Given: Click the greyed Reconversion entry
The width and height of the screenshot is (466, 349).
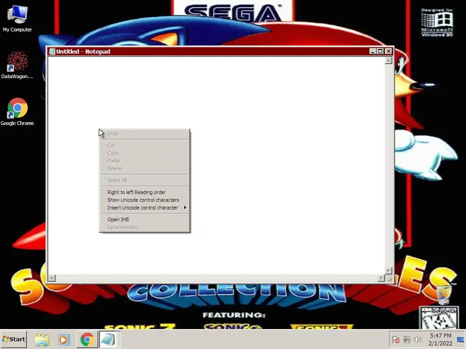Looking at the screenshot, I should [x=144, y=227].
